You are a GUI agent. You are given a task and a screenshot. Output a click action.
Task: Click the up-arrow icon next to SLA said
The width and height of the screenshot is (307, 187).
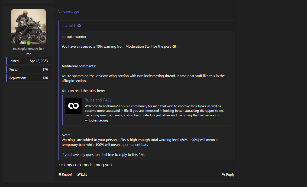(x=79, y=26)
